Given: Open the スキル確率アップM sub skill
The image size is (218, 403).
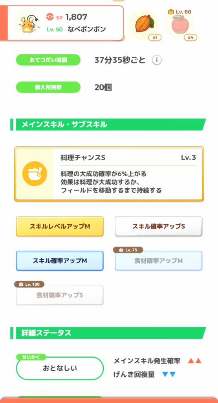Looking at the screenshot, I should click(x=60, y=261).
